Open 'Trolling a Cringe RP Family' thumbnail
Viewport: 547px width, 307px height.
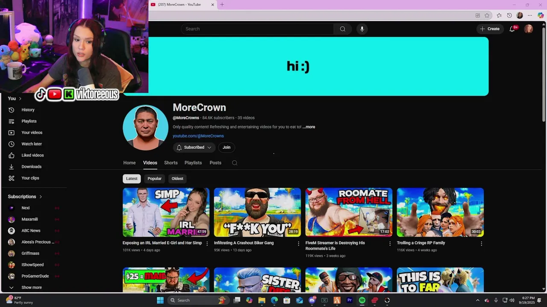click(440, 212)
